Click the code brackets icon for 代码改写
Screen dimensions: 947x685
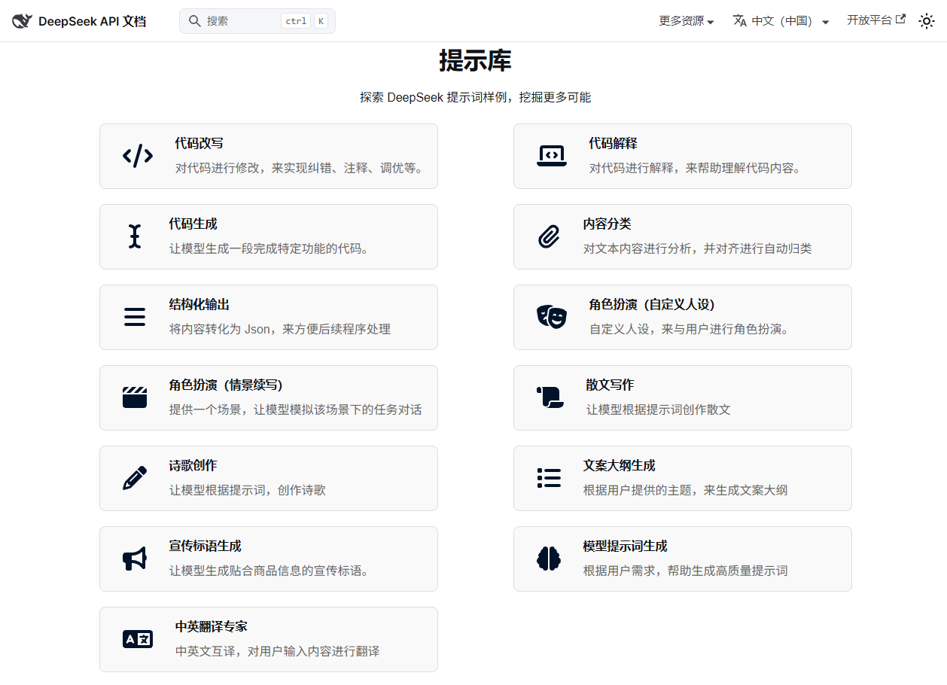[138, 156]
